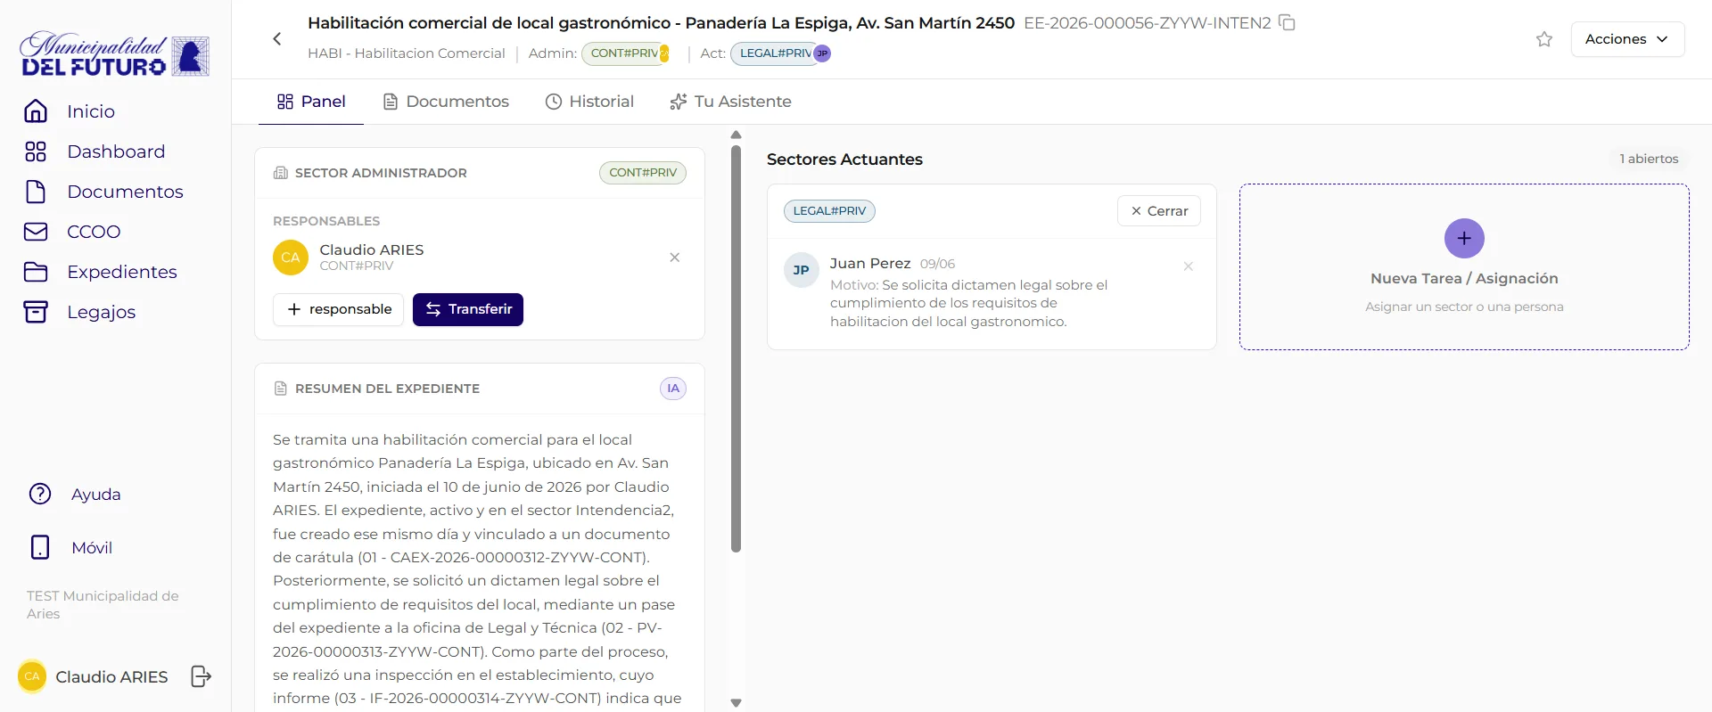Remove Claudio ARIES as responsable

[675, 258]
